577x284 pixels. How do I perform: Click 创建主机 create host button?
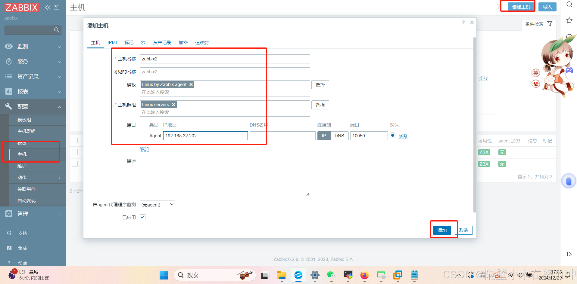click(x=521, y=7)
